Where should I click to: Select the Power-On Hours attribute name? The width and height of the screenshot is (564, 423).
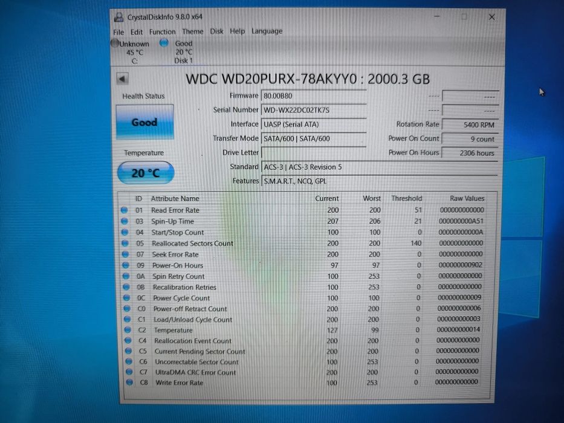pyautogui.click(x=178, y=265)
